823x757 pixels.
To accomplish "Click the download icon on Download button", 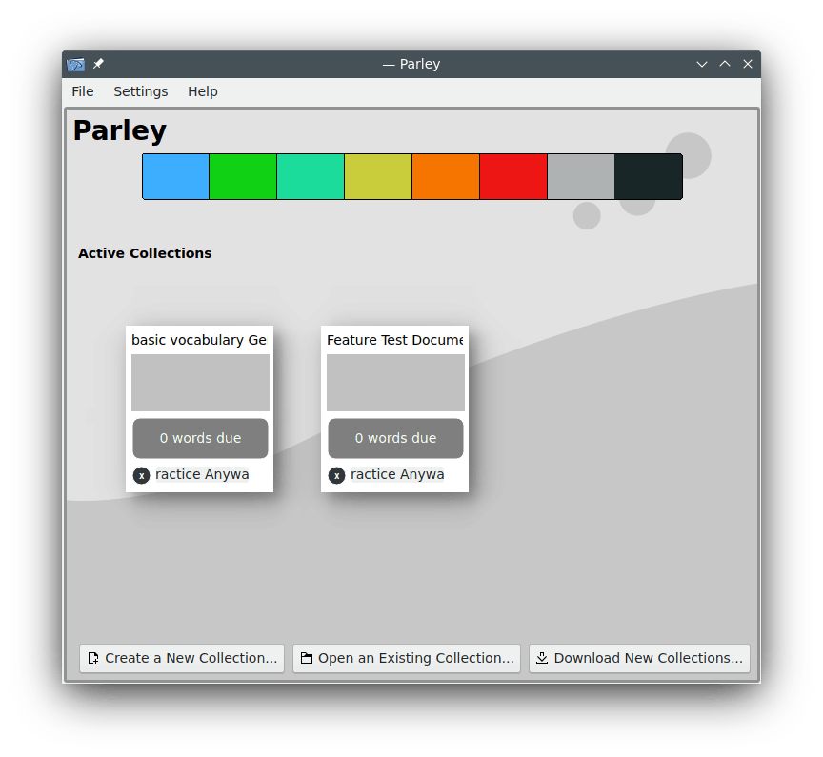I will [x=542, y=658].
